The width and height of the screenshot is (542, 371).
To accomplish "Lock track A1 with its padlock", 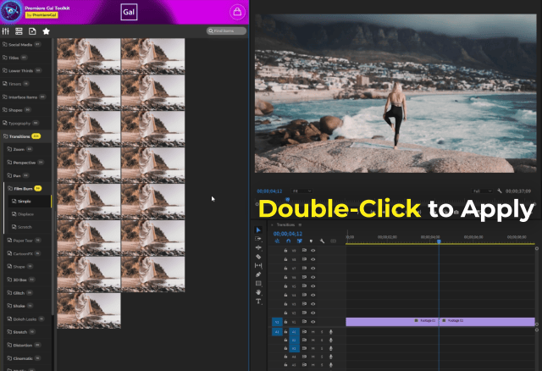I will pyautogui.click(x=285, y=332).
